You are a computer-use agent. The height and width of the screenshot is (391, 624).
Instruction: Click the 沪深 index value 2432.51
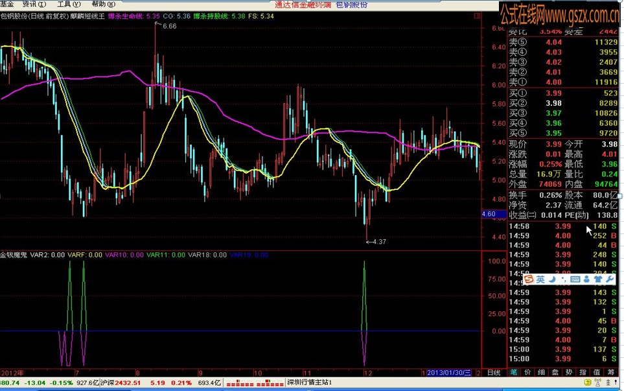(x=128, y=383)
